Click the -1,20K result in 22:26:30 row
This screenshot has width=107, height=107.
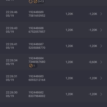click(93, 94)
